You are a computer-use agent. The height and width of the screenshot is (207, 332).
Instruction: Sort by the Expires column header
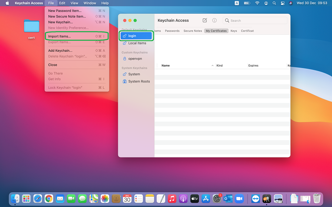click(253, 65)
